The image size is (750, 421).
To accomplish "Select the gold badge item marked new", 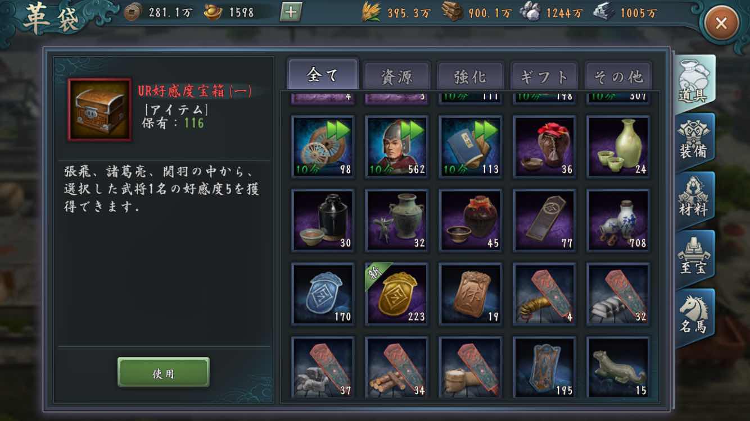I will tap(397, 294).
